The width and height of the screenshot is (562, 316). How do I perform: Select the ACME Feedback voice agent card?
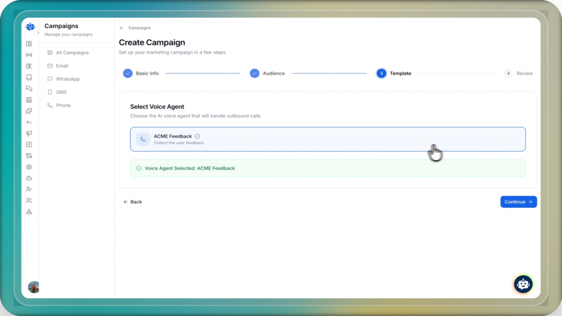(x=328, y=139)
